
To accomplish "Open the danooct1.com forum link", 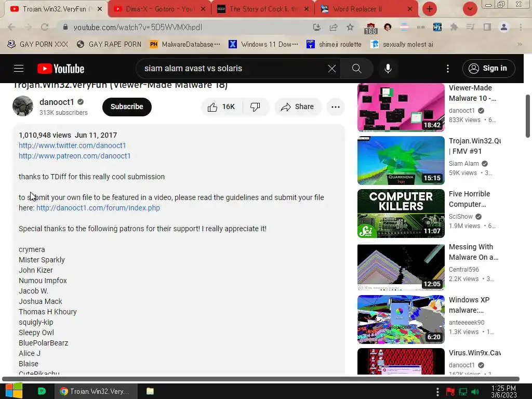I will click(98, 208).
